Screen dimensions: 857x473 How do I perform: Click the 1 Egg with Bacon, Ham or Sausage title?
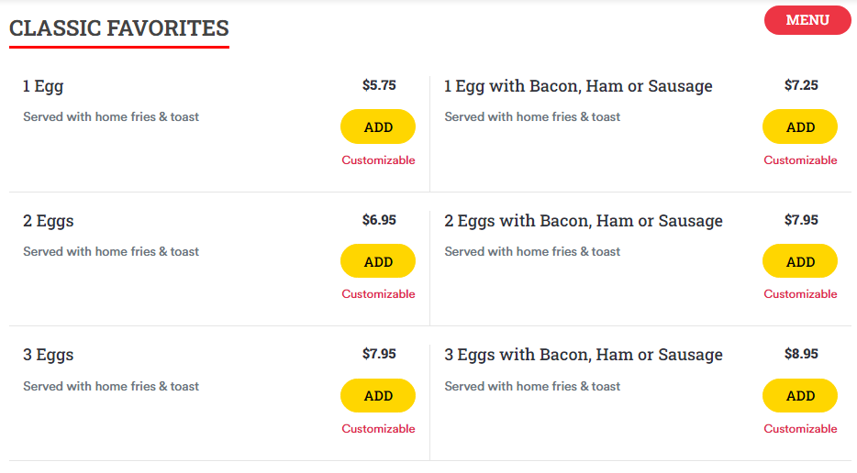coord(578,86)
